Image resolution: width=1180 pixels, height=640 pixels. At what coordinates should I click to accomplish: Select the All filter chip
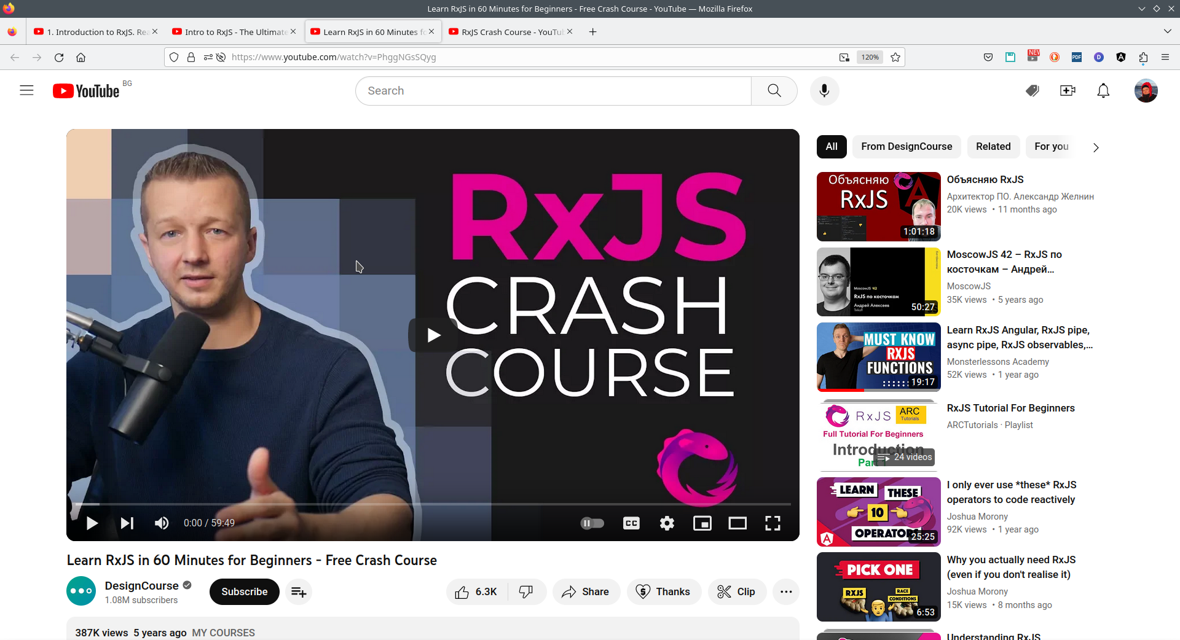click(x=832, y=146)
